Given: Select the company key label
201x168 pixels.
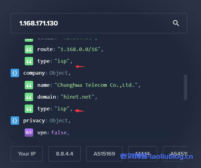Looking at the screenshot, I should point(34,73).
